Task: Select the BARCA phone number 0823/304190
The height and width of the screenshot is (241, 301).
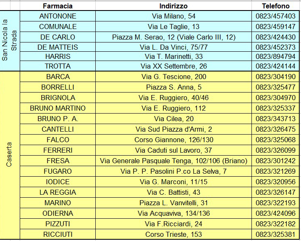Action: coord(276,77)
